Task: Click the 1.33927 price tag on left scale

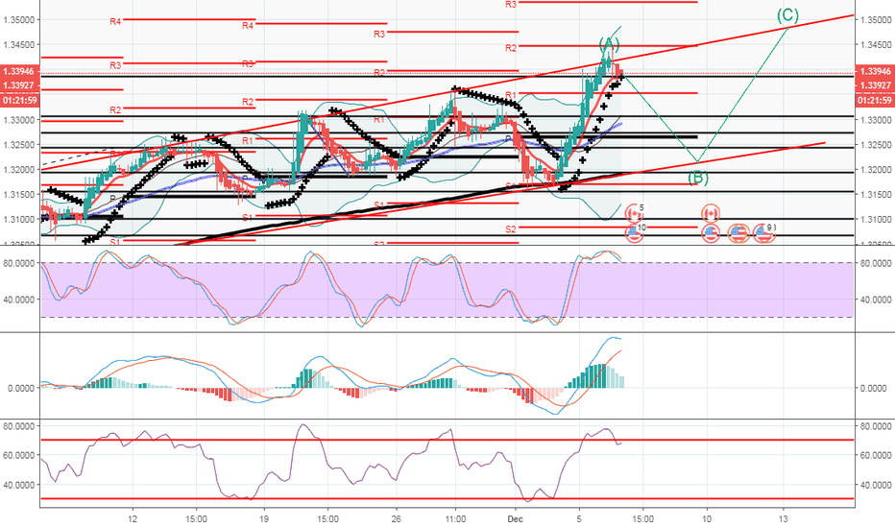Action: click(x=20, y=85)
